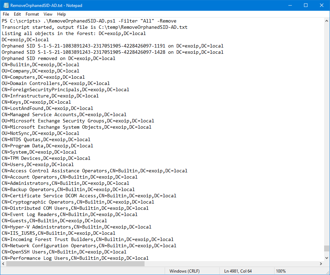Click the 100% zoom status entry

[x=281, y=271]
